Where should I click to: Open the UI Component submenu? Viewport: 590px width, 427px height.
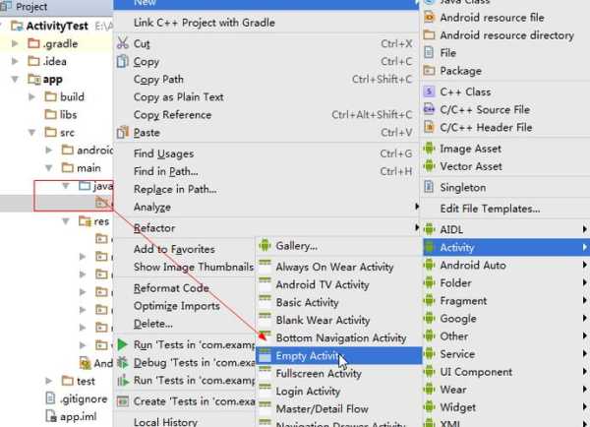click(506, 372)
